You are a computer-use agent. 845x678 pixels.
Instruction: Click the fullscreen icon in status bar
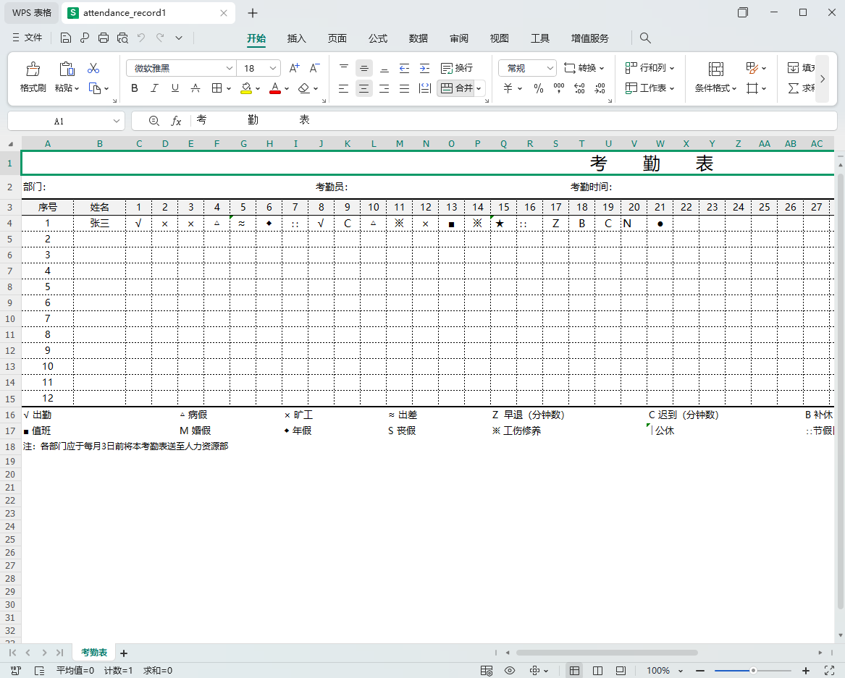point(829,671)
